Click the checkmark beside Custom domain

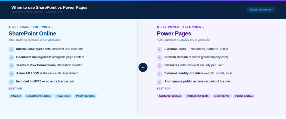159,58
